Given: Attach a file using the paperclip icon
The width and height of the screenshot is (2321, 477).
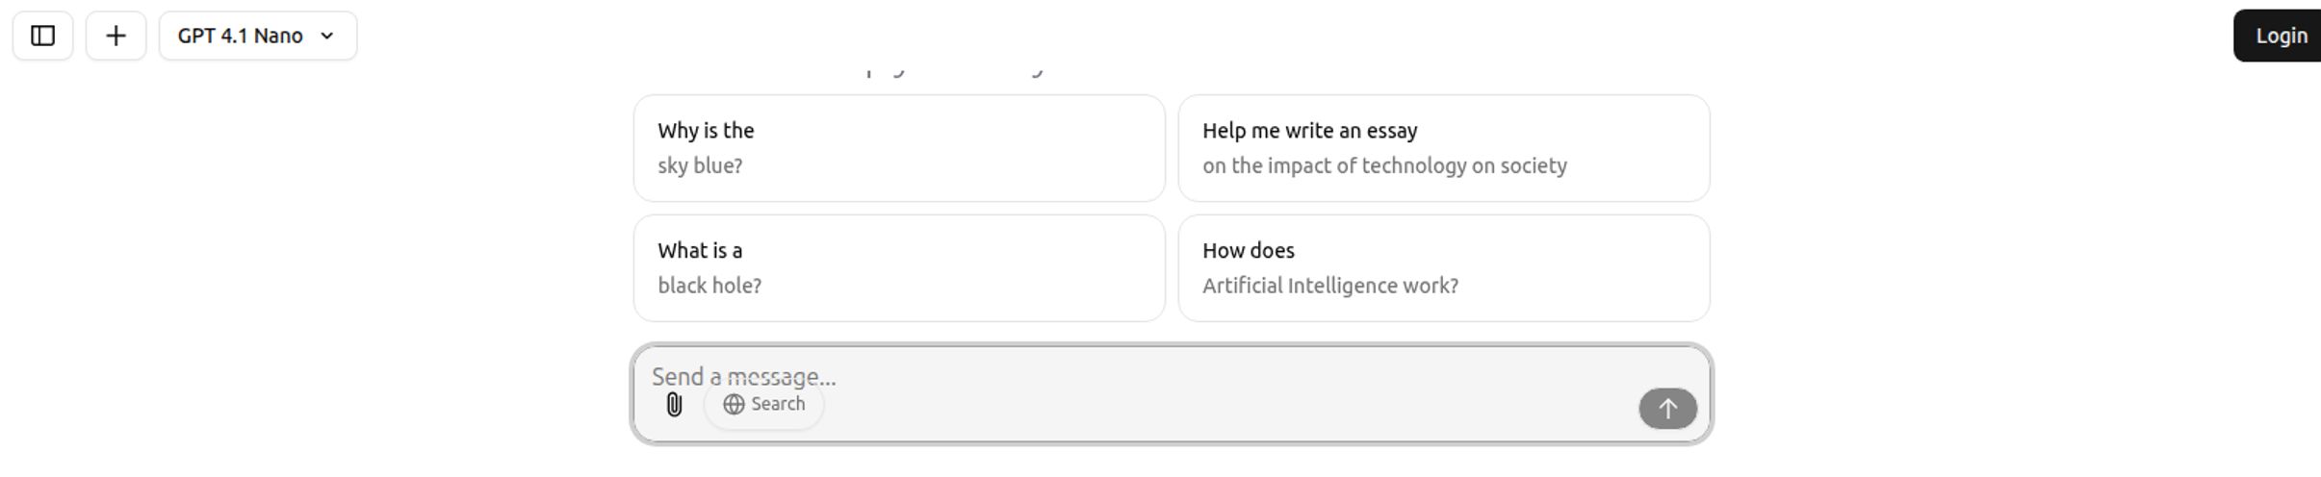Looking at the screenshot, I should (x=674, y=405).
